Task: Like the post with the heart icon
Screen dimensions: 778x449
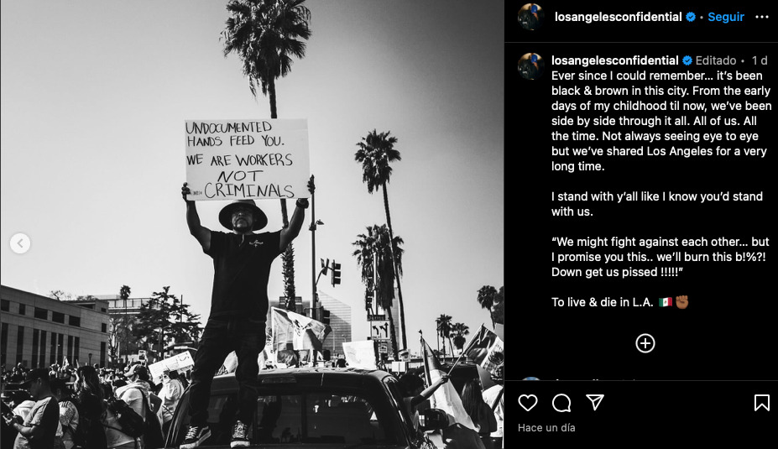Action: click(527, 403)
